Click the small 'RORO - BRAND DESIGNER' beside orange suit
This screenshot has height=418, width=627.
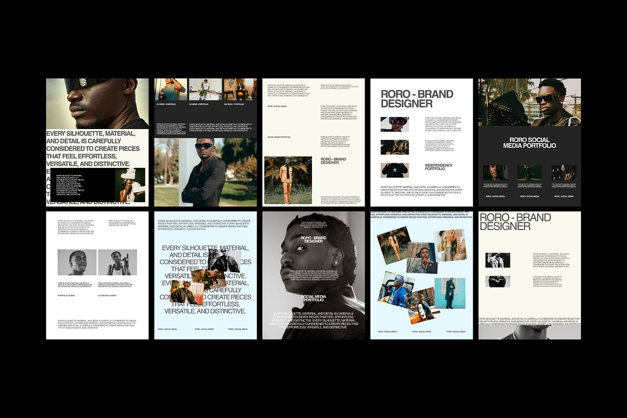[x=333, y=160]
